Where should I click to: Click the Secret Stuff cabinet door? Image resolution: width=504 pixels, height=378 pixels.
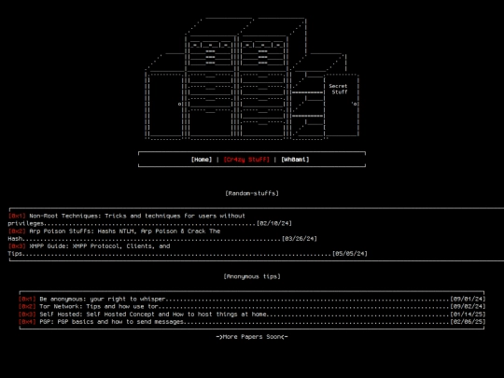pyautogui.click(x=341, y=105)
